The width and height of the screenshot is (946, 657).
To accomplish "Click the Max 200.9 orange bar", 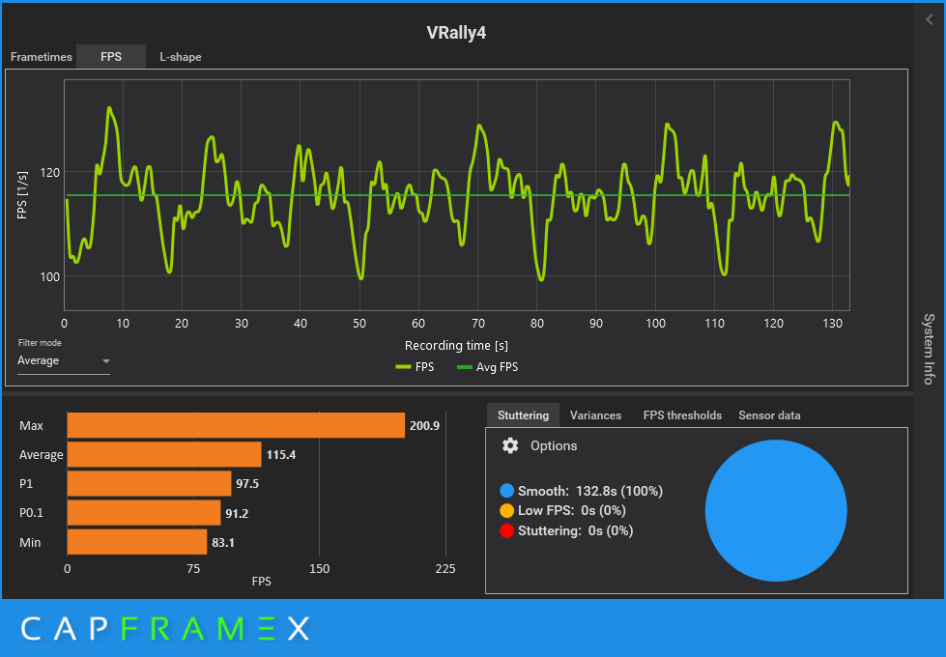I will click(x=236, y=425).
